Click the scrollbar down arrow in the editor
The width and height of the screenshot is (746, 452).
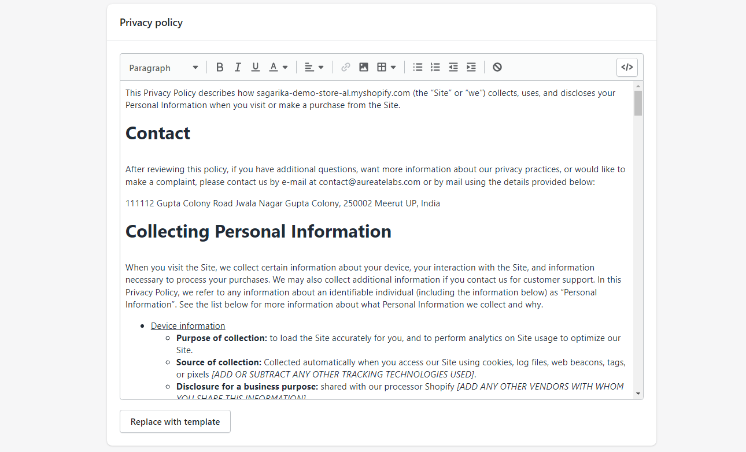tap(638, 394)
